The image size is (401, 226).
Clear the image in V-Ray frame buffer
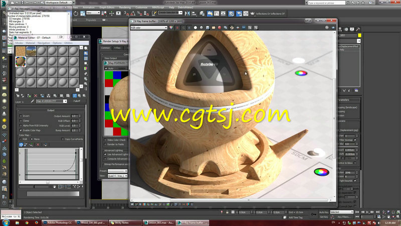[220, 28]
